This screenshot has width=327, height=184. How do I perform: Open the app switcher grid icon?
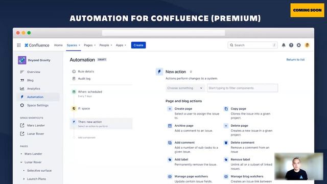click(x=19, y=45)
